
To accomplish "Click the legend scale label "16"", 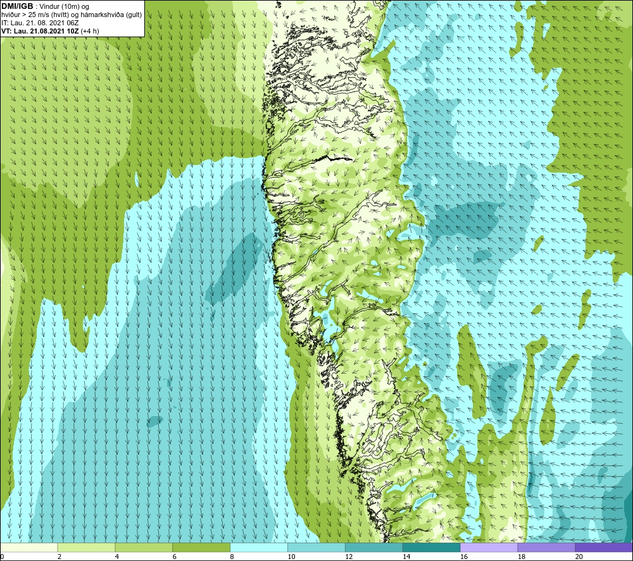I will tap(464, 557).
